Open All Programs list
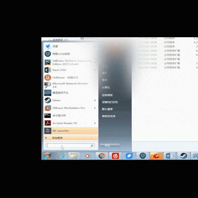 [71, 138]
